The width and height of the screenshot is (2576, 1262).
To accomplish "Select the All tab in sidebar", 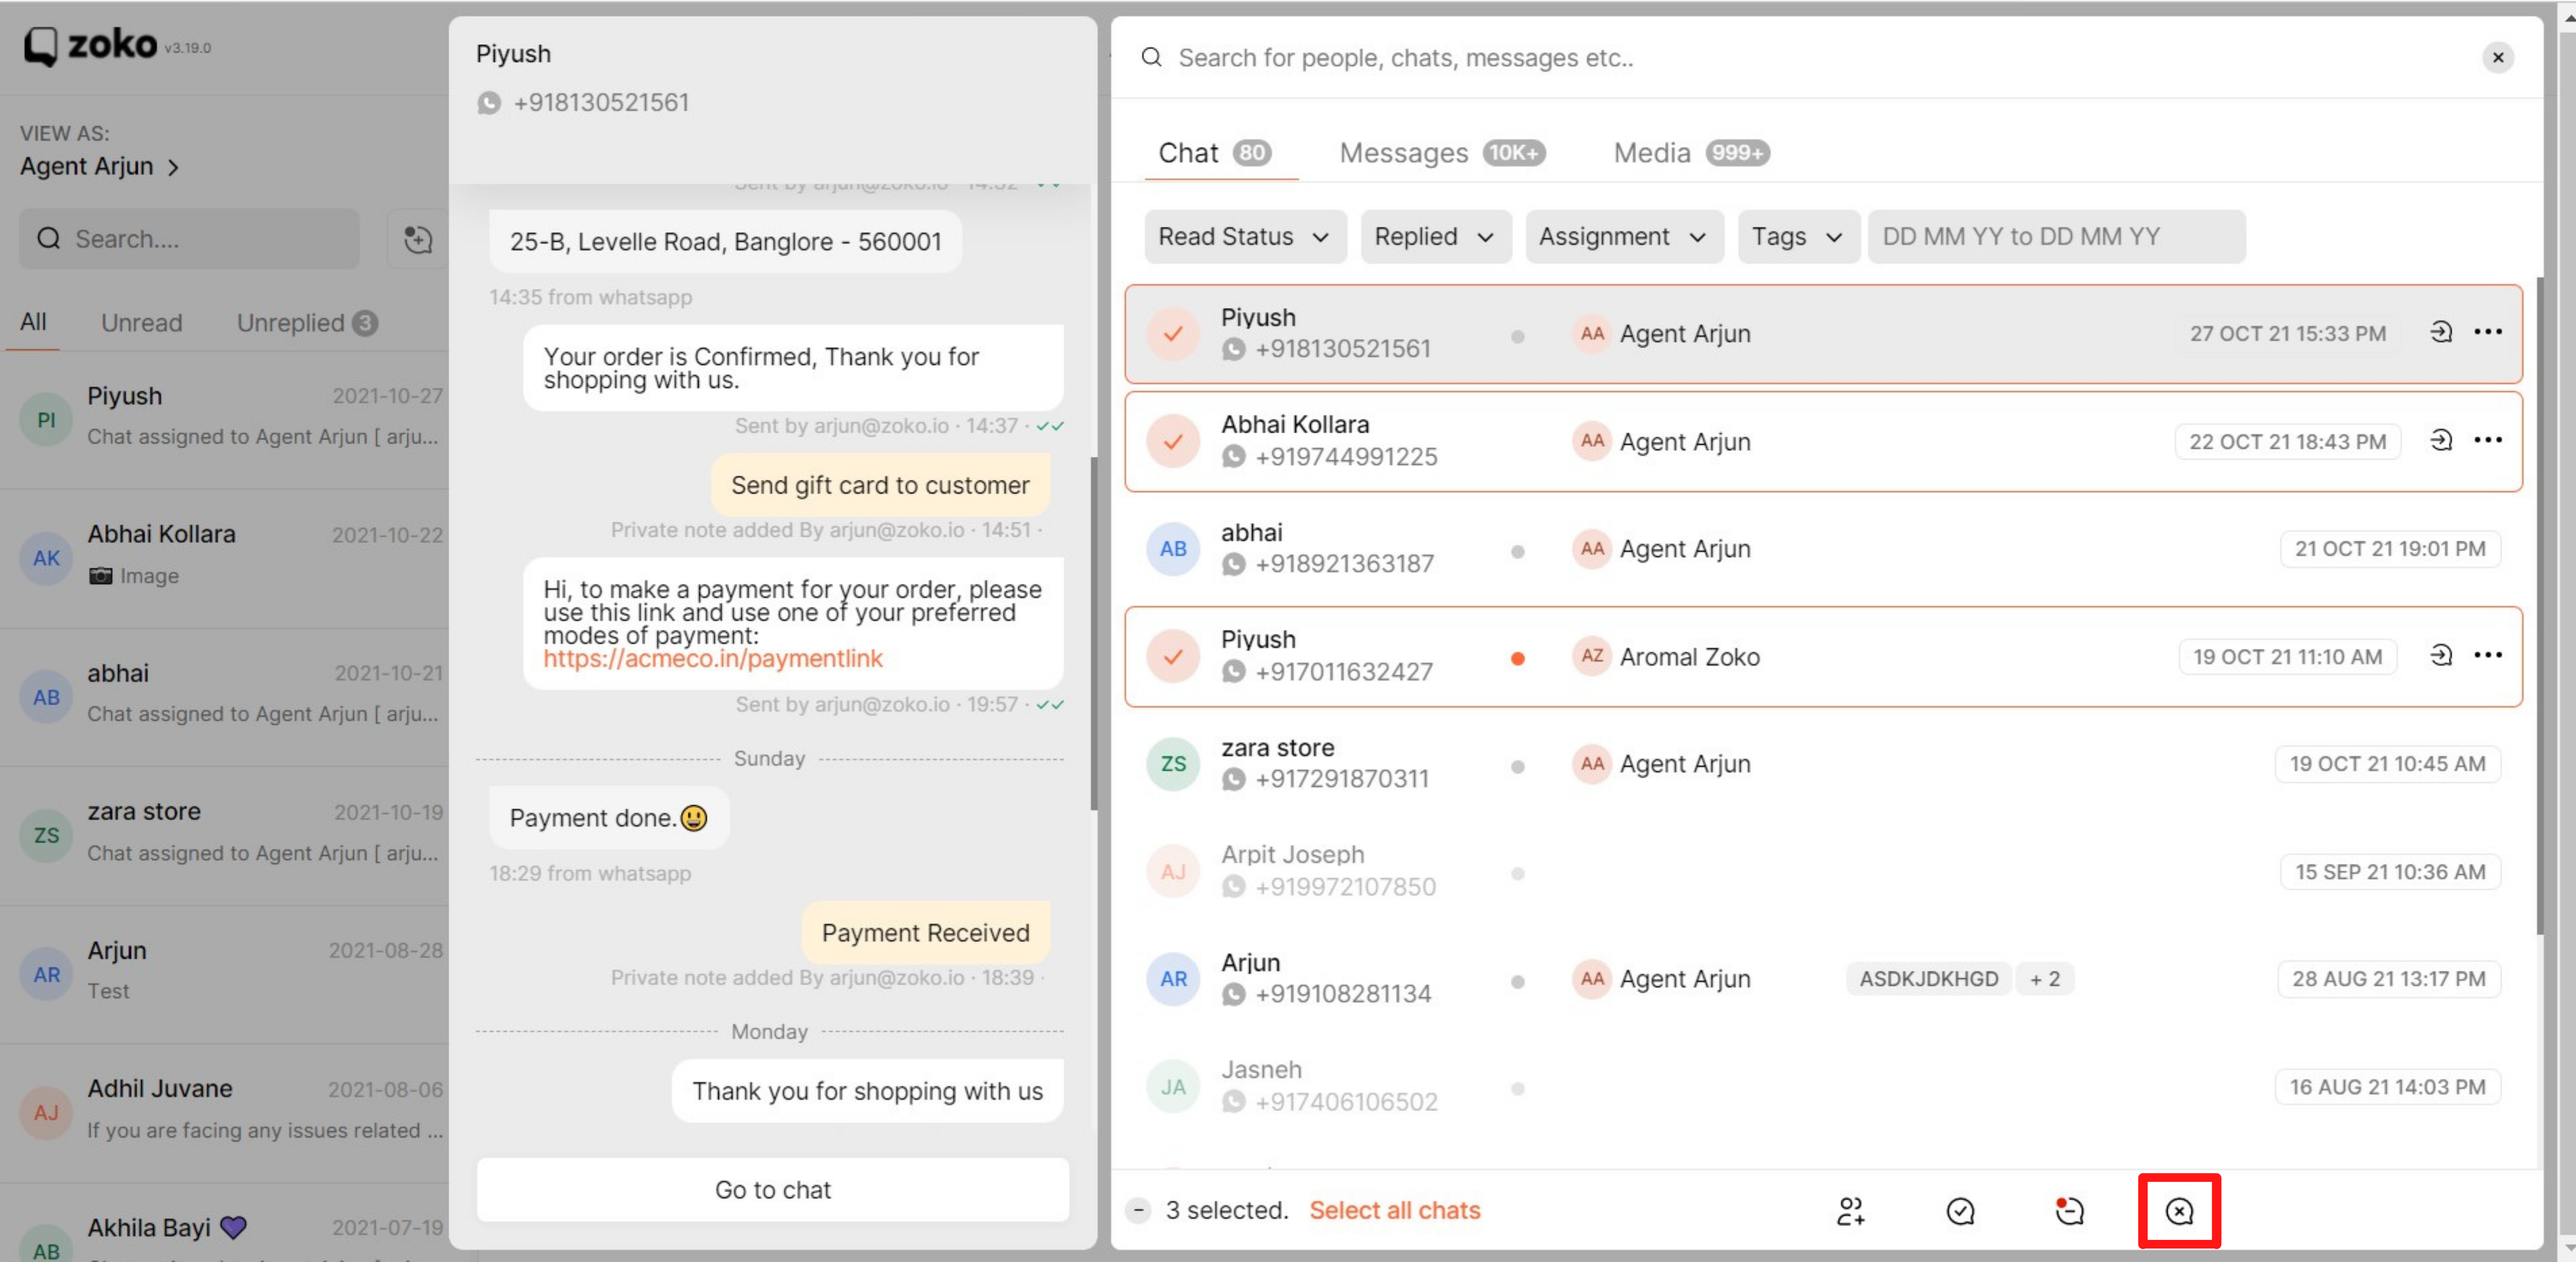I will [x=33, y=322].
